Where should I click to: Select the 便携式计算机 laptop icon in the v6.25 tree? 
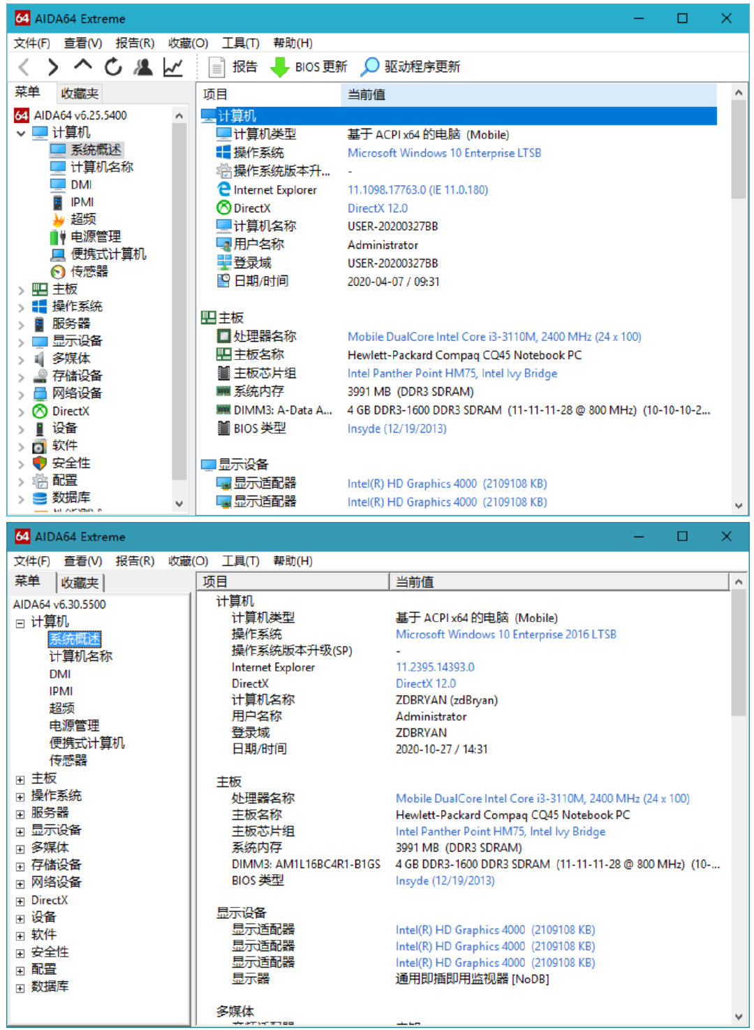pyautogui.click(x=58, y=254)
